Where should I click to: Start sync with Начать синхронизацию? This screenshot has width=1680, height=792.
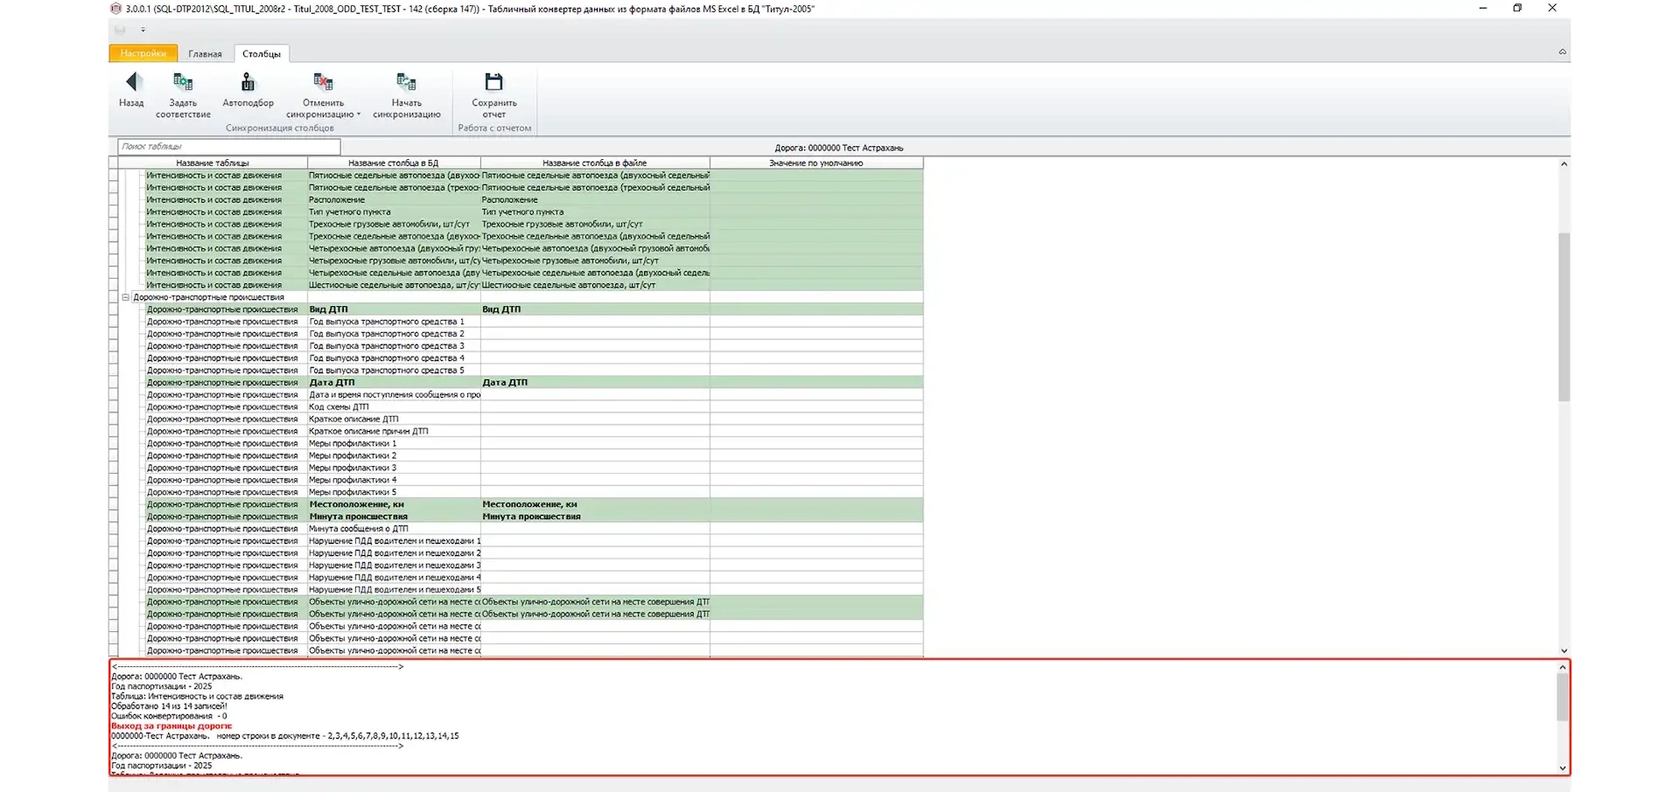click(406, 83)
